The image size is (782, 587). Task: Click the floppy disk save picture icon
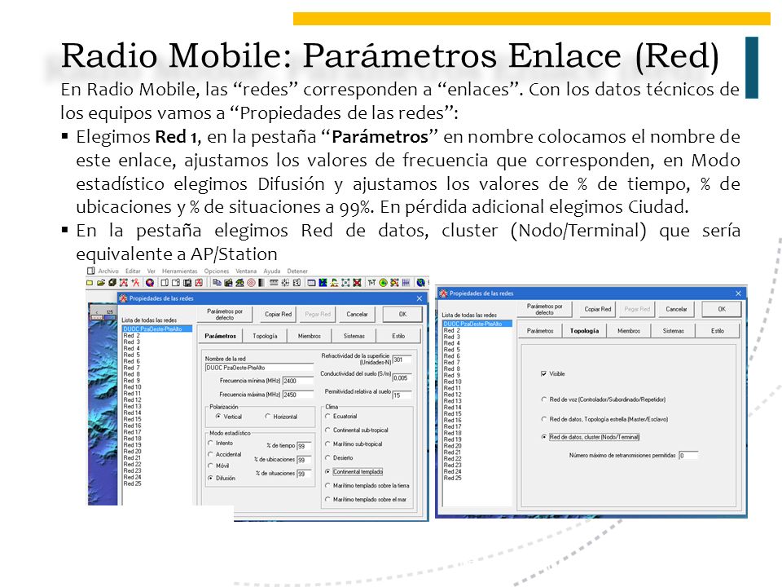click(187, 283)
